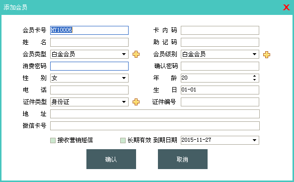Select the 电话 text box

click(x=89, y=90)
